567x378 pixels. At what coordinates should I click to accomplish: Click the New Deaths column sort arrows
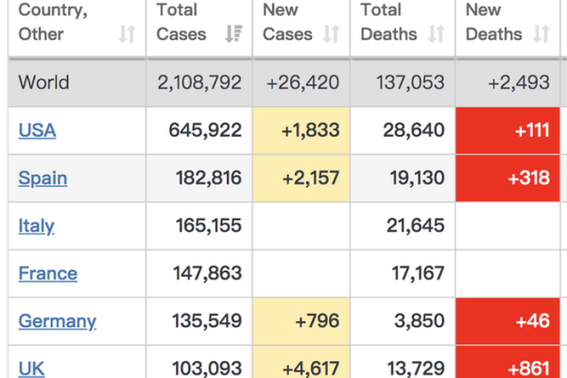click(541, 35)
